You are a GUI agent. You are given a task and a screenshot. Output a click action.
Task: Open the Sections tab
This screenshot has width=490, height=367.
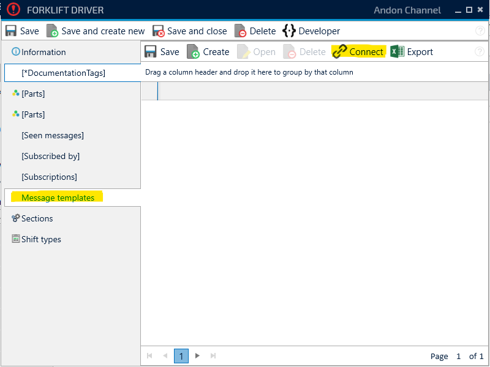tap(37, 218)
